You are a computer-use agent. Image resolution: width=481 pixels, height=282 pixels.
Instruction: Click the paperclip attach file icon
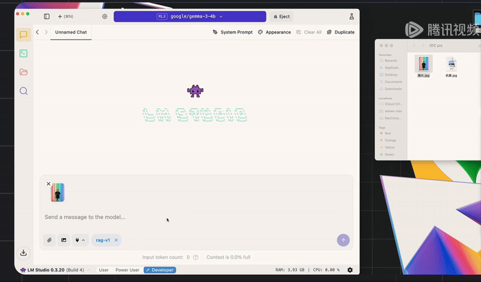click(x=49, y=240)
